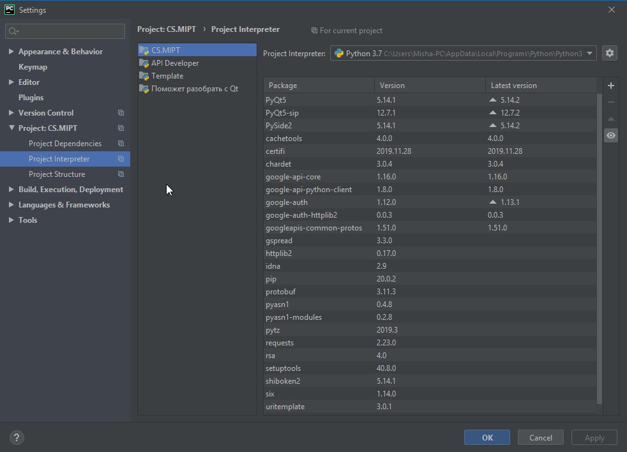Select the gspread package row
This screenshot has height=452, width=627.
pos(430,241)
